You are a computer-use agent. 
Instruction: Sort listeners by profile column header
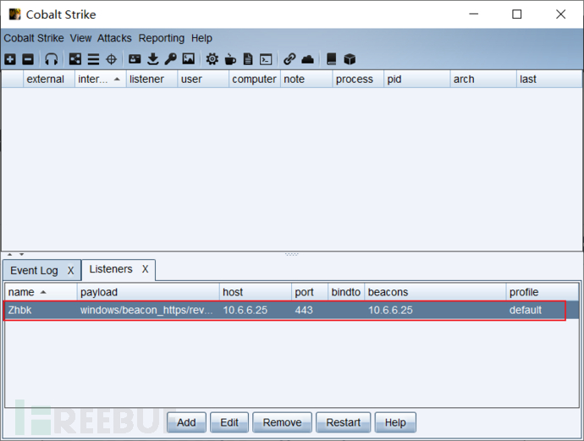(543, 292)
